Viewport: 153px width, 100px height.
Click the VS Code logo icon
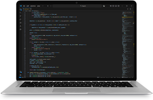[x=21, y=6]
